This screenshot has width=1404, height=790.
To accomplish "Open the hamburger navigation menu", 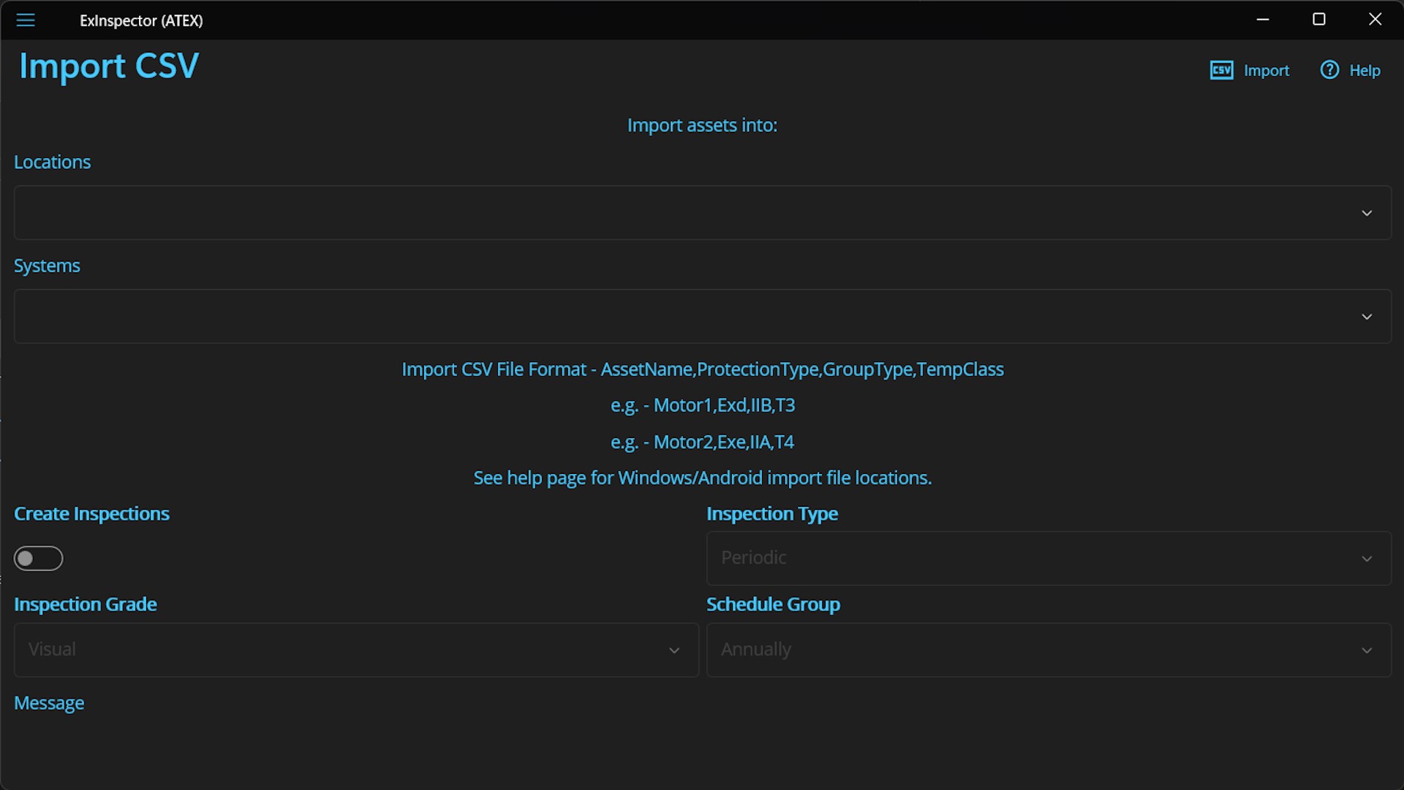I will coord(26,20).
